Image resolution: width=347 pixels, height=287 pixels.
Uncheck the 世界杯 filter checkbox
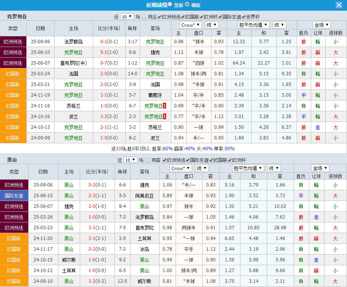(x=243, y=17)
